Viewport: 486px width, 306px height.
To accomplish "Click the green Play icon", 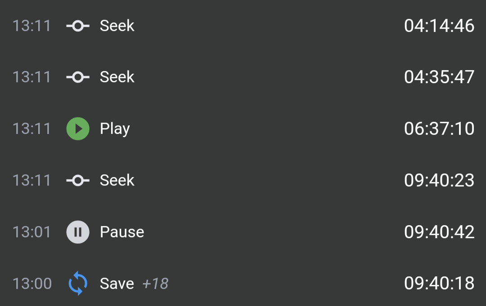I will [x=77, y=129].
